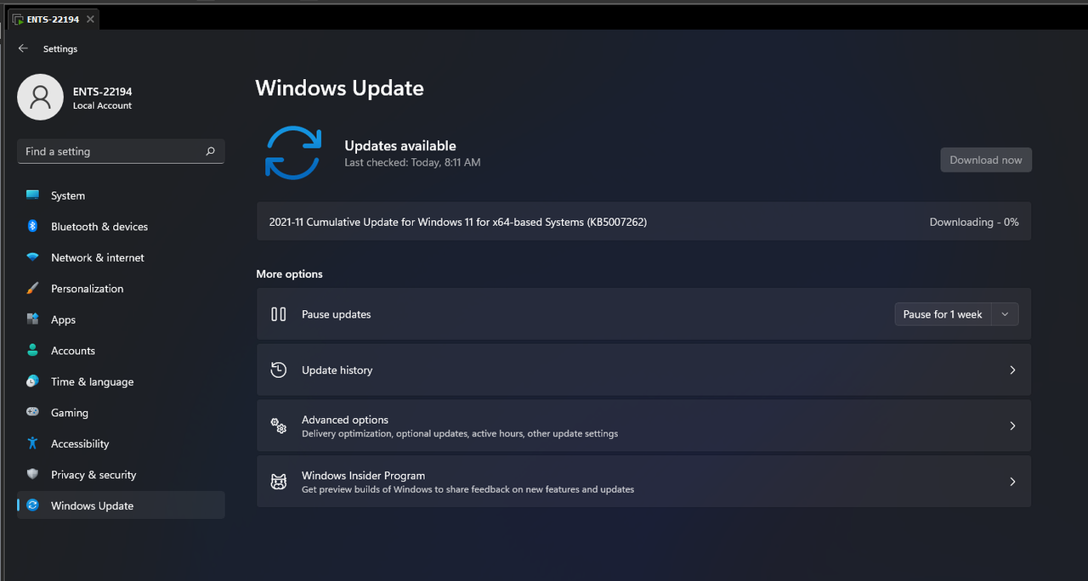
Task: Click the Settings window title text
Action: (60, 48)
